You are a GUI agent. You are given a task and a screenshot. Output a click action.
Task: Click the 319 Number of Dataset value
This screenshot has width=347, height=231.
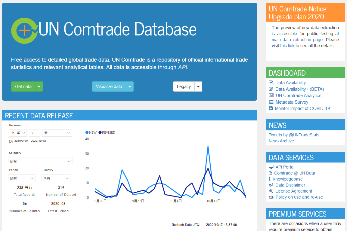(x=61, y=187)
